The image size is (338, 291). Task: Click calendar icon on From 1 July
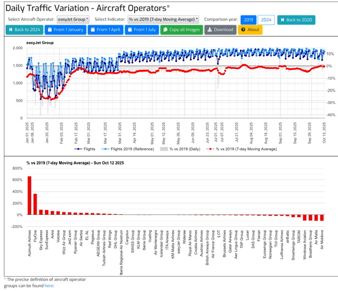(x=130, y=30)
